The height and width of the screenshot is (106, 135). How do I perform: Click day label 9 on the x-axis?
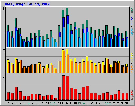click(40, 103)
